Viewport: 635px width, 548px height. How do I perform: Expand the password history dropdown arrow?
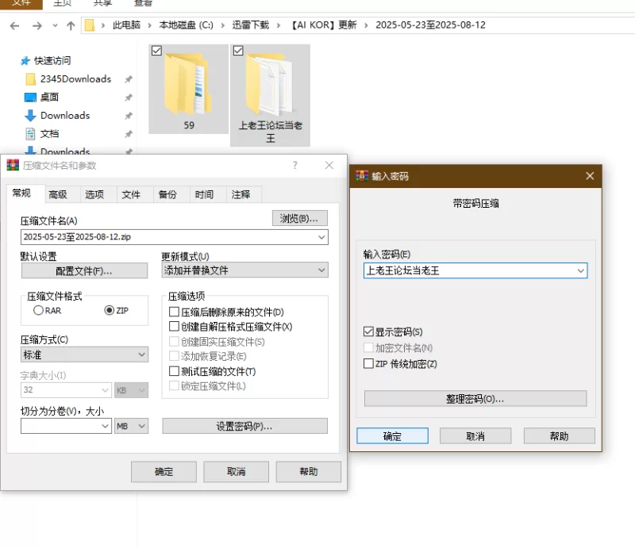tap(580, 271)
